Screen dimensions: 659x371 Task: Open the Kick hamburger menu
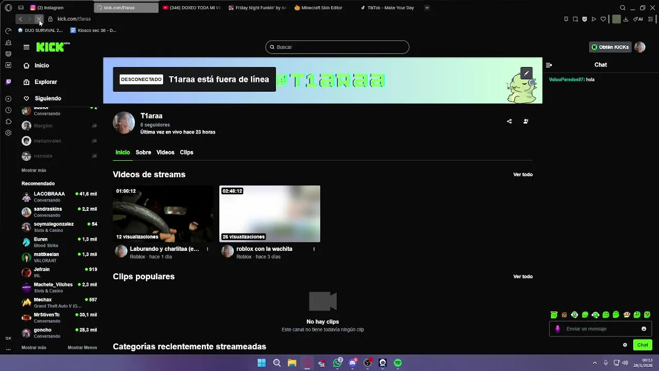pyautogui.click(x=26, y=47)
